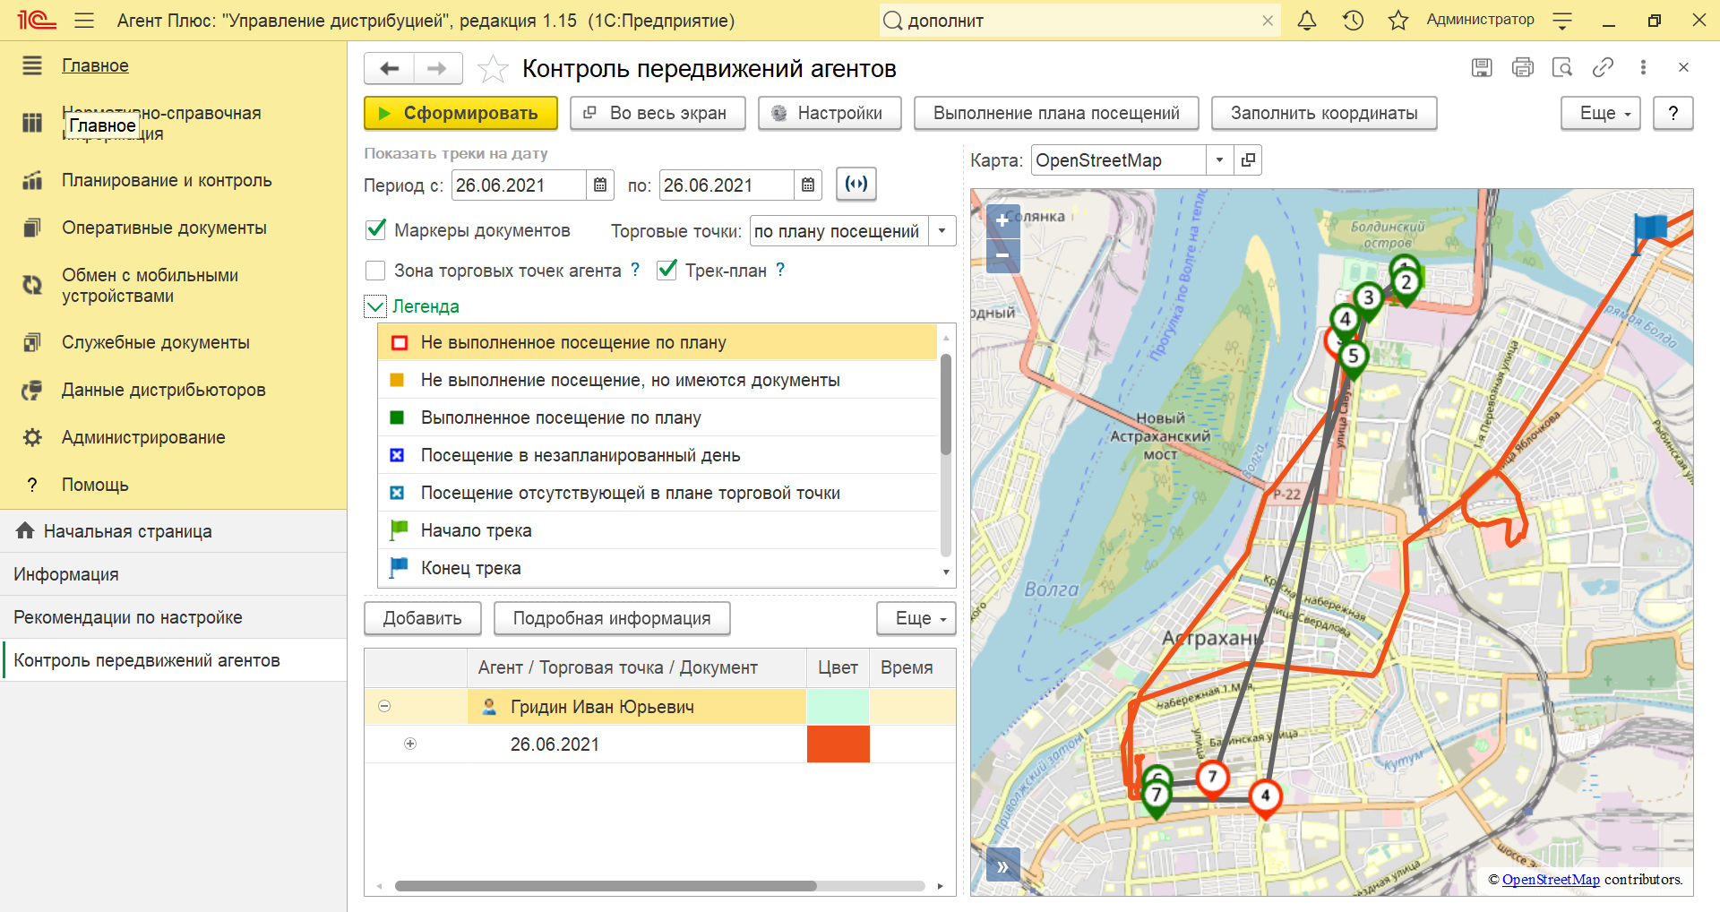Close the agent movement control form

click(1683, 67)
